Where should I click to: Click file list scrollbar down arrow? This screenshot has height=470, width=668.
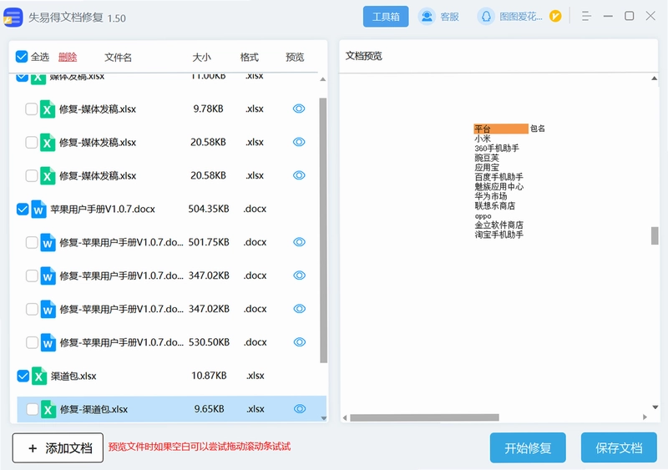coord(323,418)
